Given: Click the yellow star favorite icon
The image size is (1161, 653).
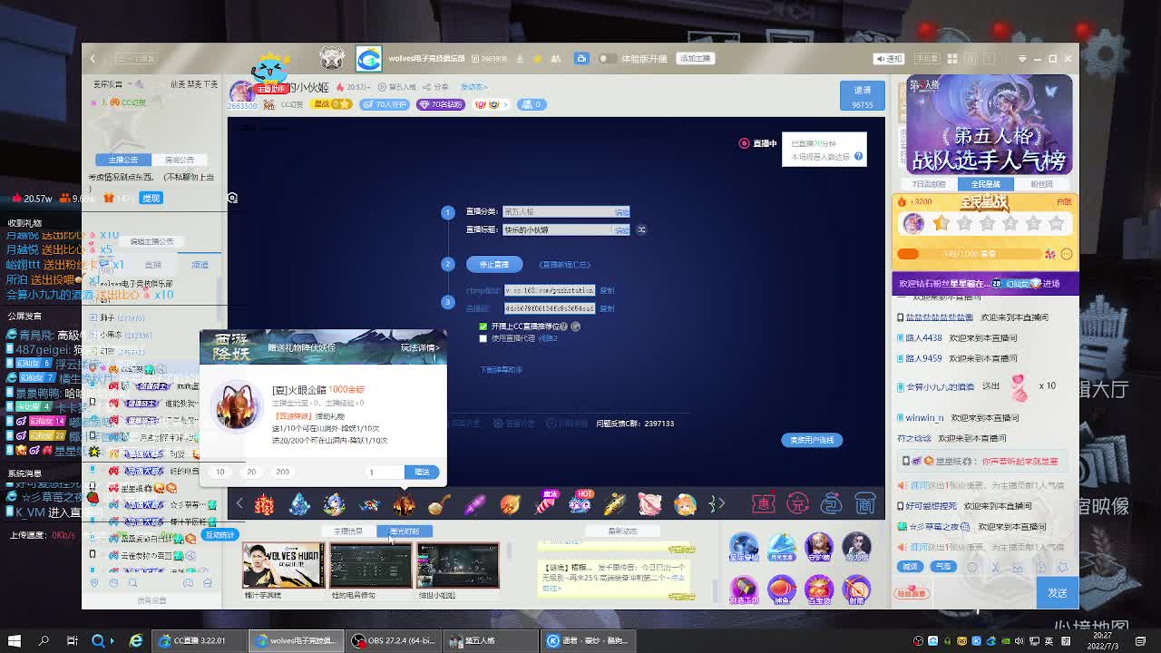Looking at the screenshot, I should pyautogui.click(x=537, y=58).
